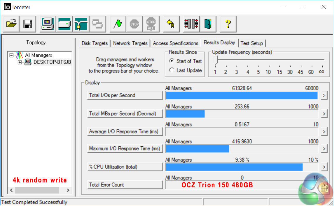Expand the DESKTOP-BT6JB manager tree node
This screenshot has height=206, width=334.
point(20,62)
